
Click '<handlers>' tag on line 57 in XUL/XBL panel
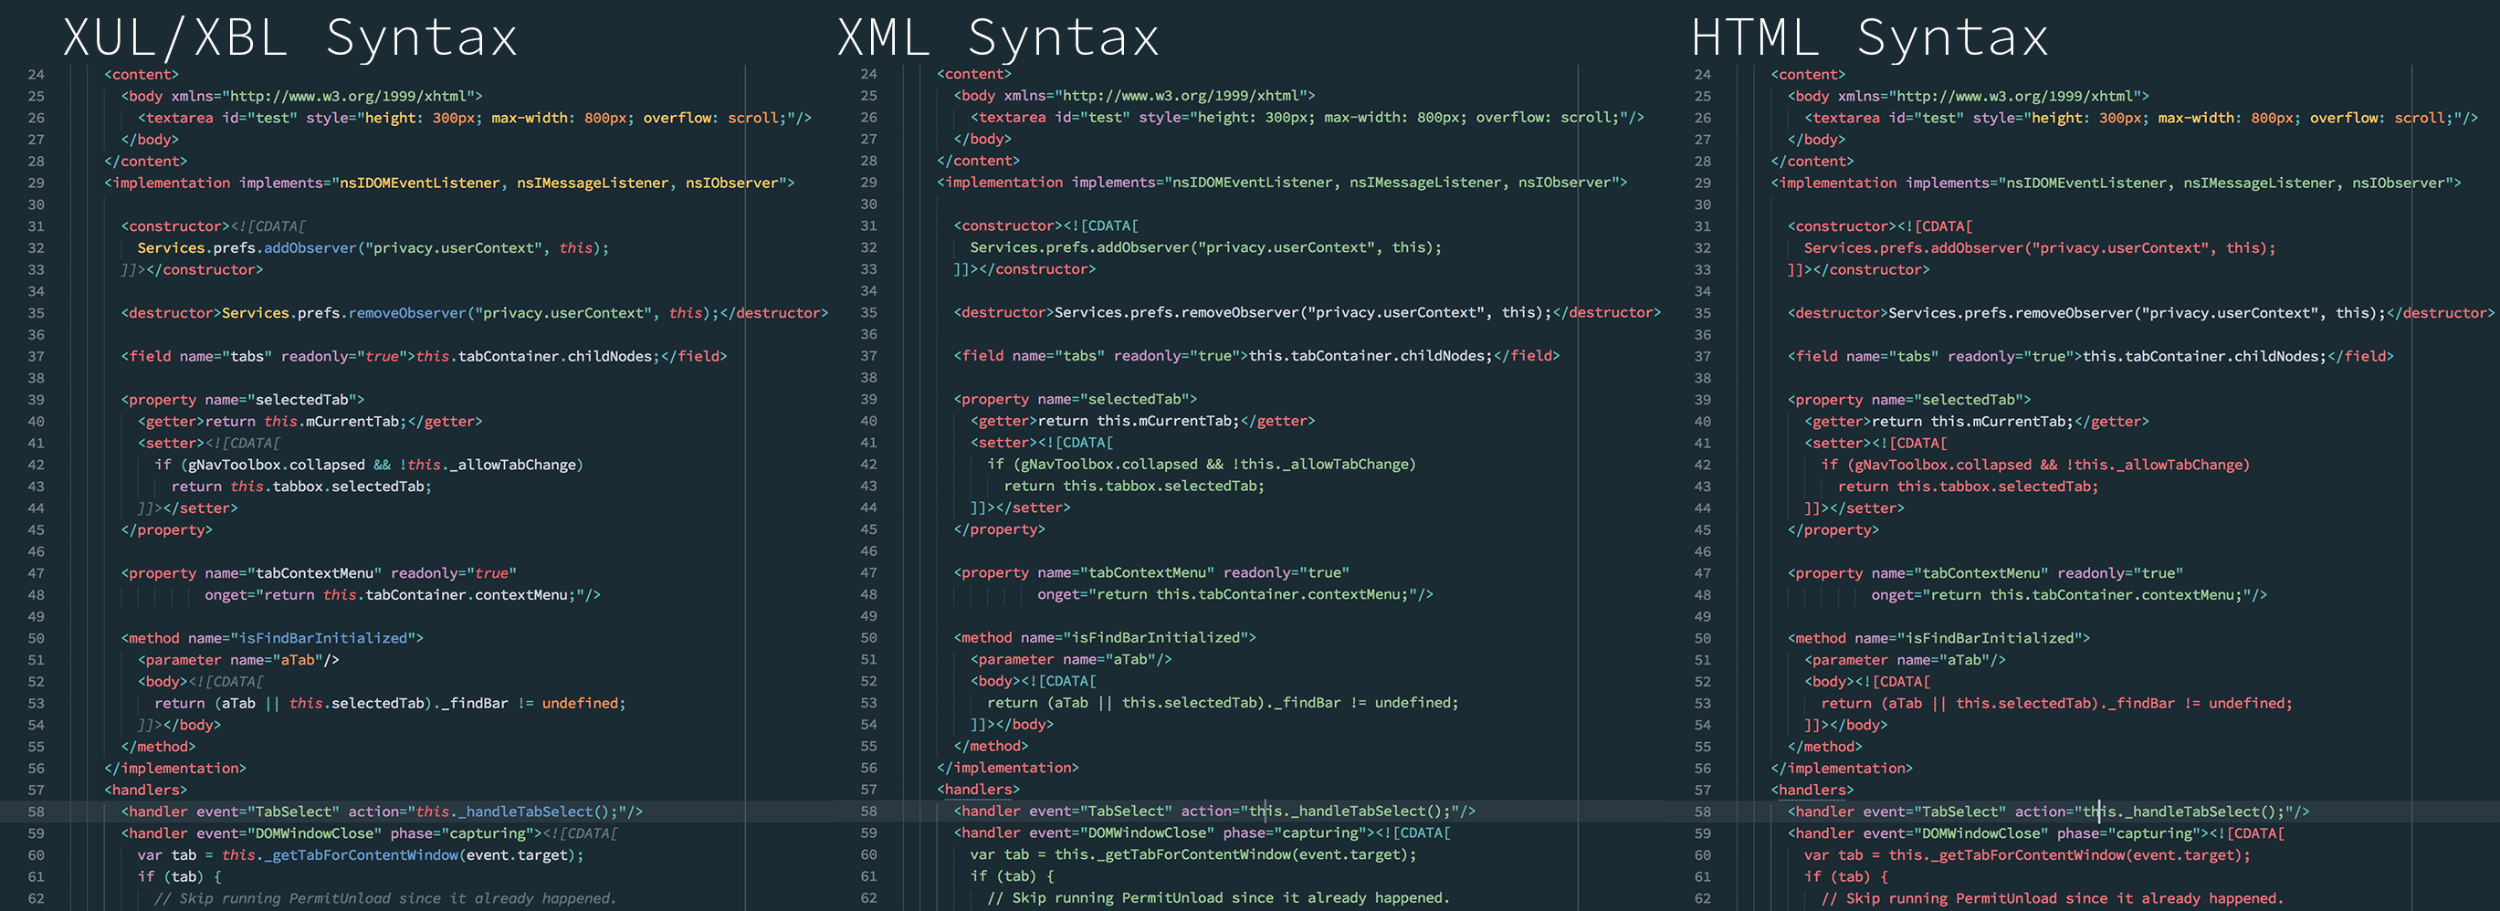click(x=145, y=790)
